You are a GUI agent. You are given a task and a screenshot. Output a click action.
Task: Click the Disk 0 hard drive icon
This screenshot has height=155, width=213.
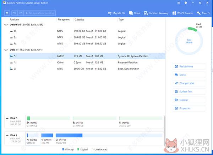[6, 25]
